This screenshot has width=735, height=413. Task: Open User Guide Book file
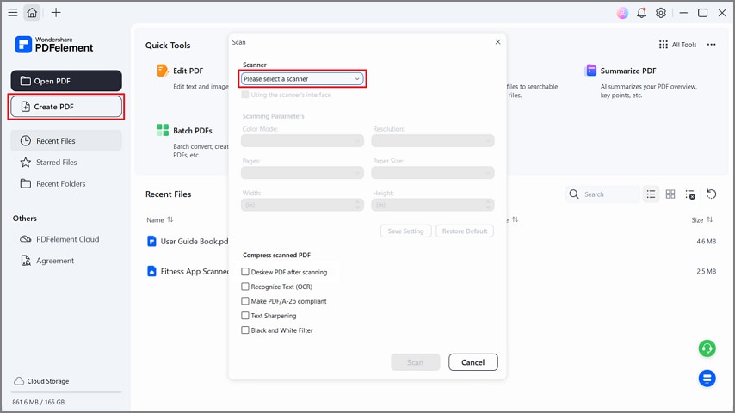point(194,242)
